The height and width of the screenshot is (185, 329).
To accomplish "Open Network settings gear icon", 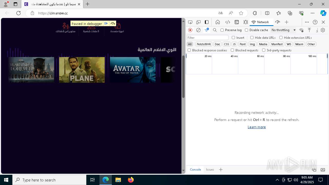I will [x=323, y=30].
